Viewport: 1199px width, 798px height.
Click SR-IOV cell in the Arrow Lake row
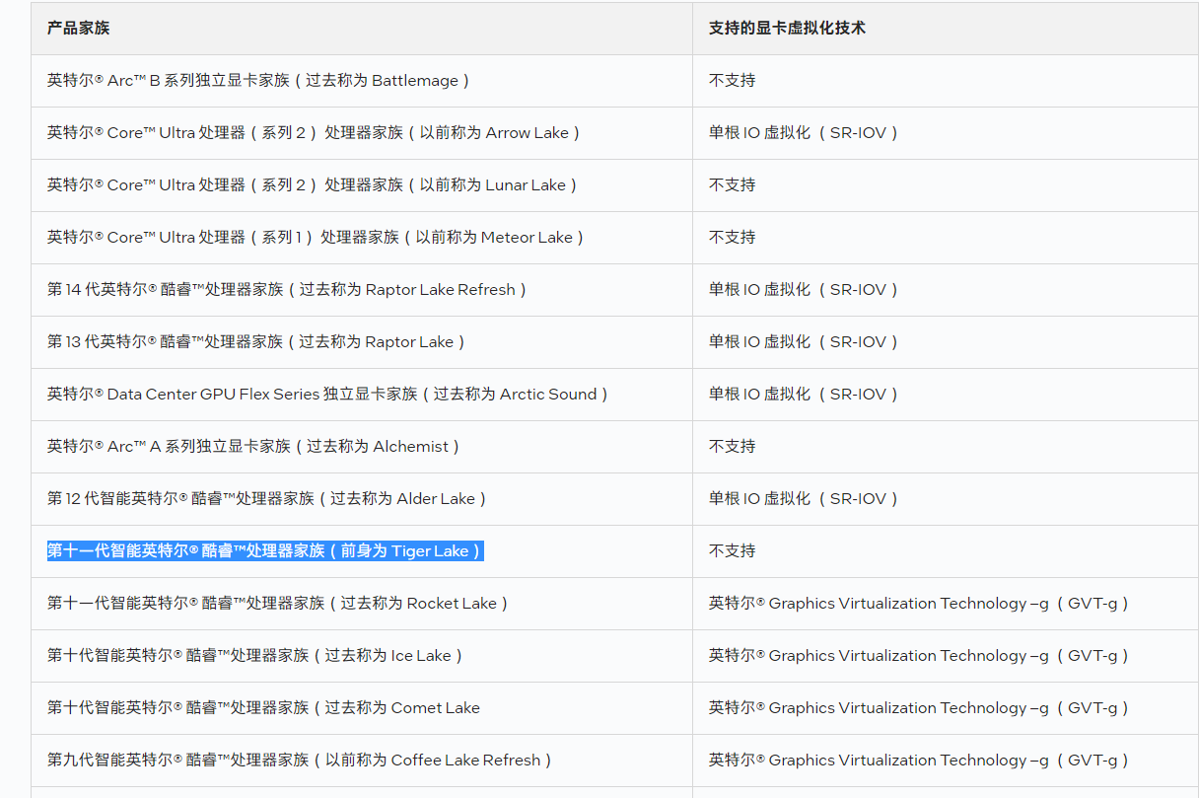pos(805,133)
